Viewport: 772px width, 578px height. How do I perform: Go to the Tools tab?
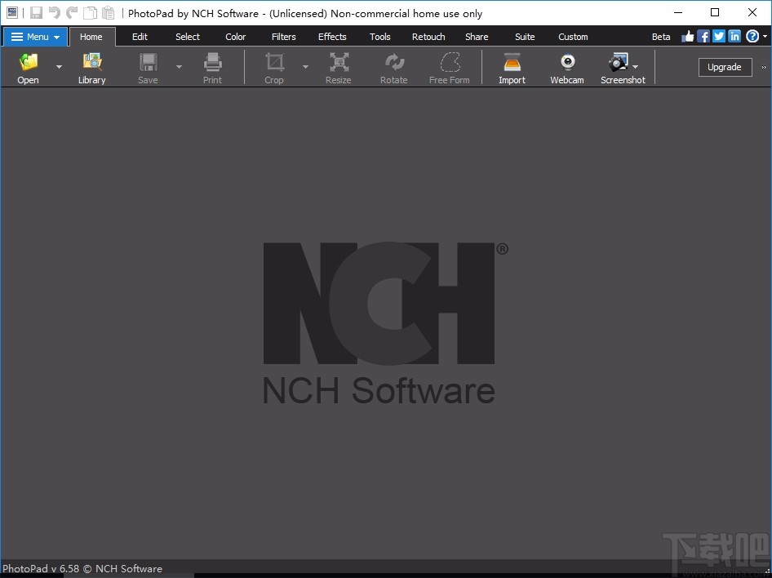[x=380, y=37]
